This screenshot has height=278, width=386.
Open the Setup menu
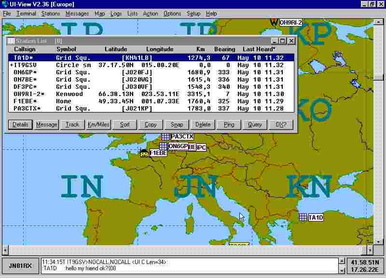click(x=193, y=14)
